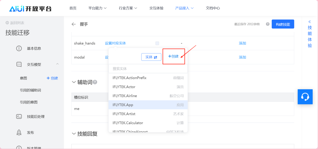
Task: Click +创建 in the entity popup
Action: tap(173, 56)
